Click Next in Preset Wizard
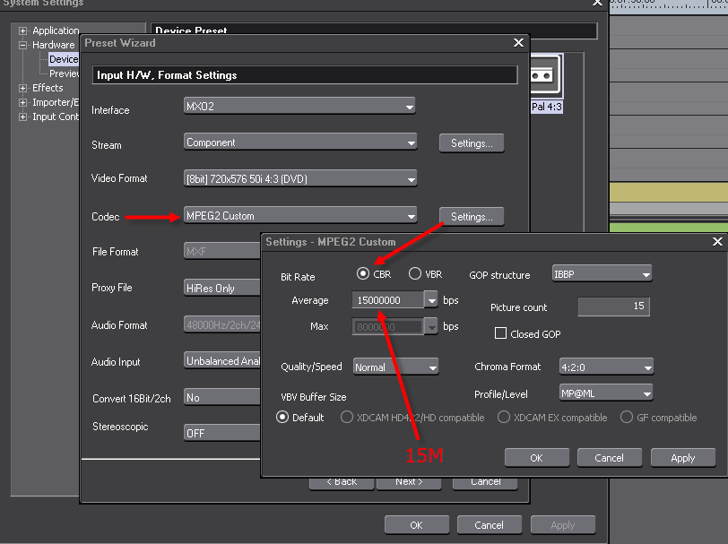Viewport: 728px width, 544px height. click(x=409, y=483)
